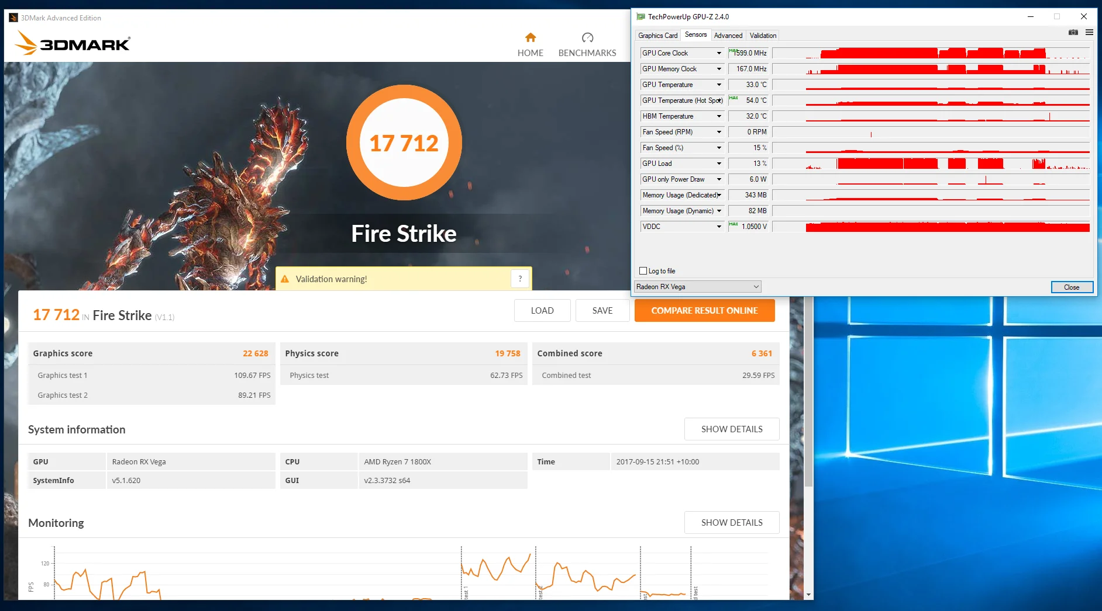This screenshot has width=1102, height=611.
Task: Click validation warning triangle icon
Action: pyautogui.click(x=285, y=279)
